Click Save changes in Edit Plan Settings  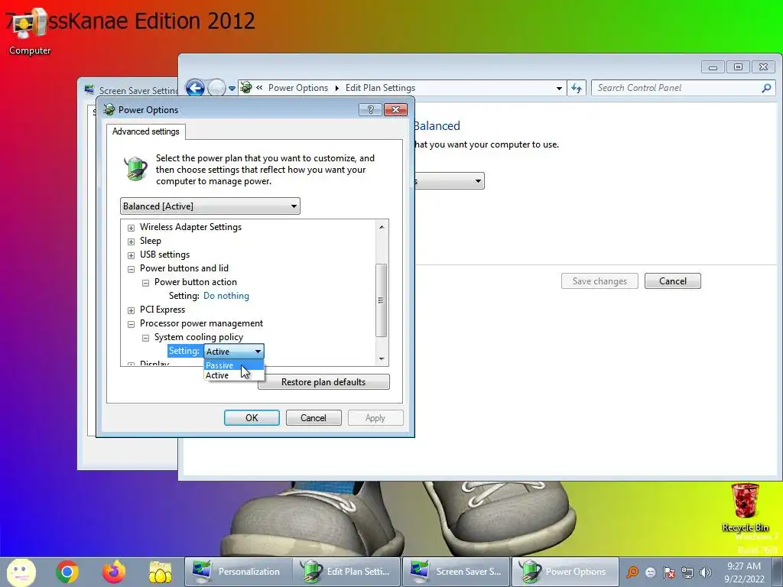(599, 281)
